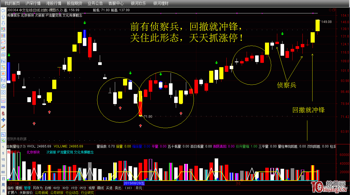Click the 指标 button

(x=11, y=188)
